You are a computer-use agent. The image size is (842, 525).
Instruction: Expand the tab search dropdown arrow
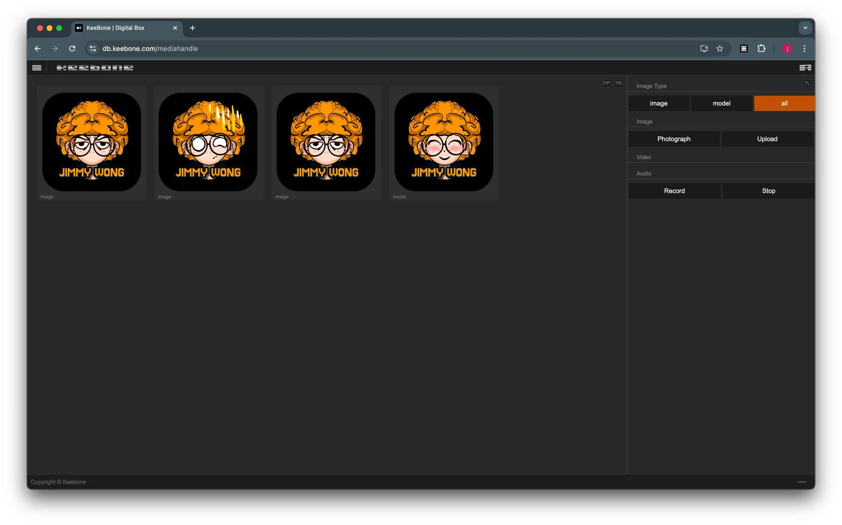(x=805, y=28)
